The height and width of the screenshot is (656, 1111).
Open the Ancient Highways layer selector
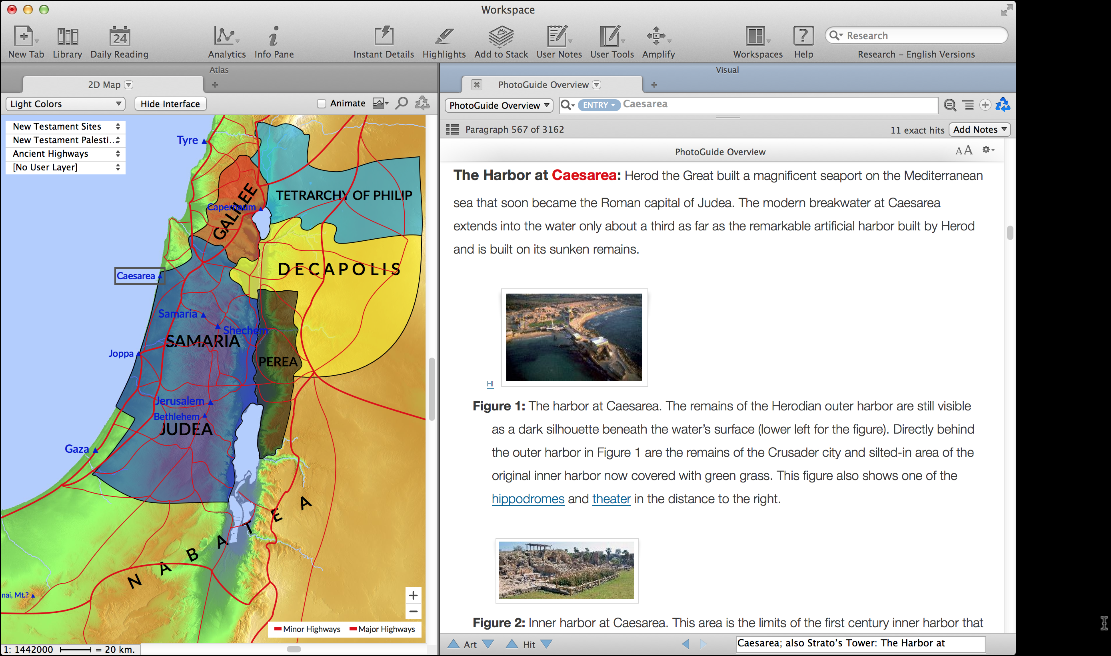pyautogui.click(x=66, y=154)
